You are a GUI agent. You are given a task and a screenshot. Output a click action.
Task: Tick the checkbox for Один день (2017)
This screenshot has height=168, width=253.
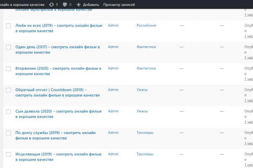point(9,47)
